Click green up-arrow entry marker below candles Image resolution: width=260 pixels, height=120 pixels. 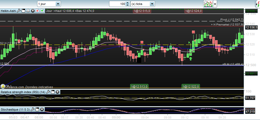tap(191, 58)
